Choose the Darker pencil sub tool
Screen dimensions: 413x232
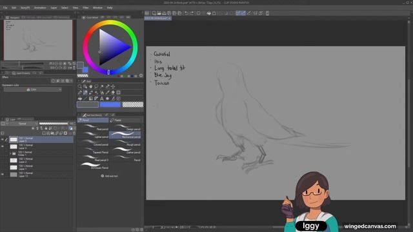coord(125,150)
